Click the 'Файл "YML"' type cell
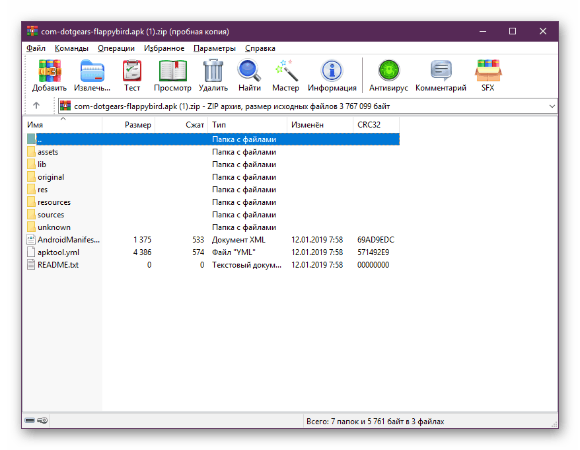The width and height of the screenshot is (580, 450). (233, 252)
